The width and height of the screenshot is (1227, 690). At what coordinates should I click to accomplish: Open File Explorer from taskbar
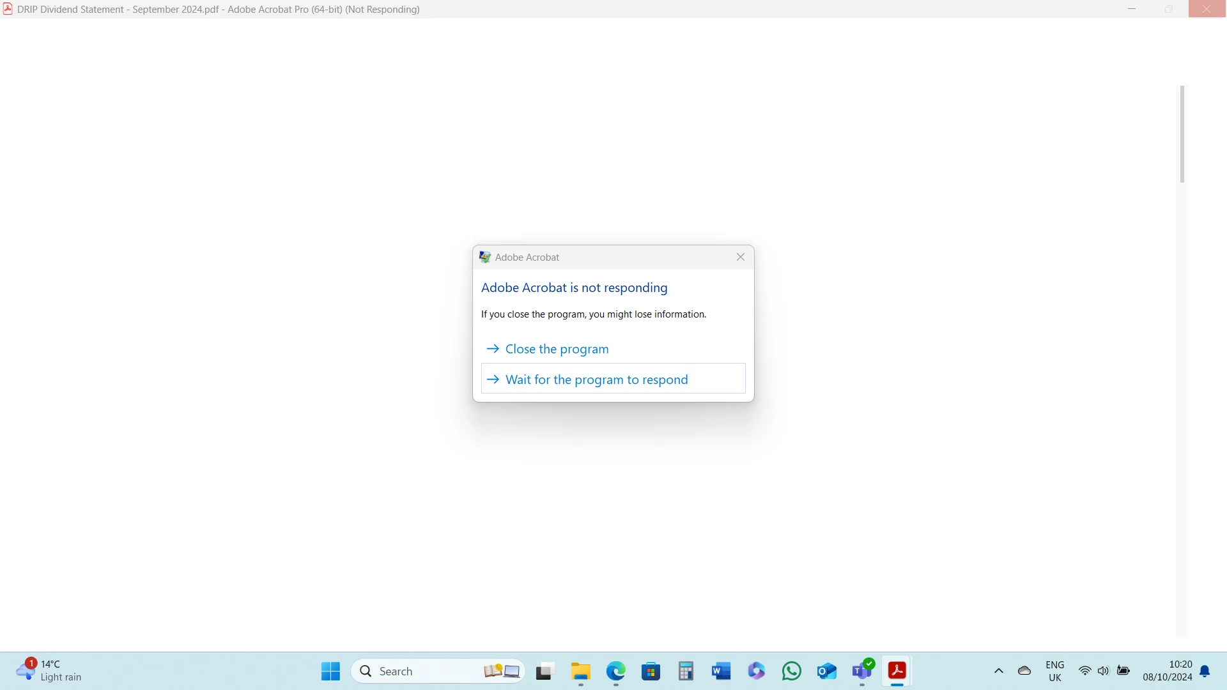pyautogui.click(x=581, y=671)
